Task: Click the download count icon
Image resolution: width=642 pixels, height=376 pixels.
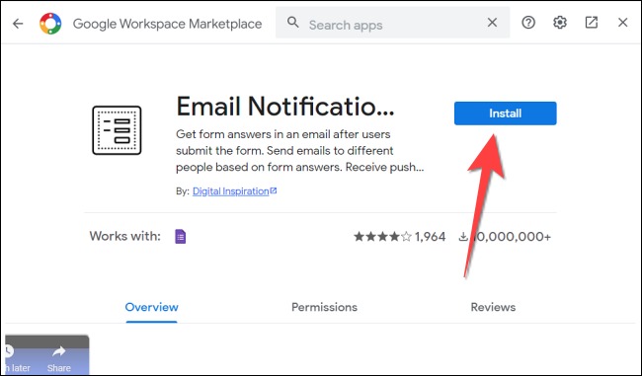Action: click(463, 237)
